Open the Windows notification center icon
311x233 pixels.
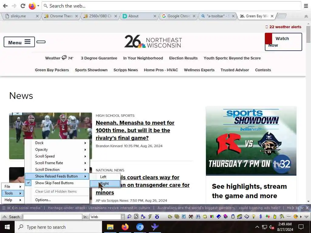(301, 227)
